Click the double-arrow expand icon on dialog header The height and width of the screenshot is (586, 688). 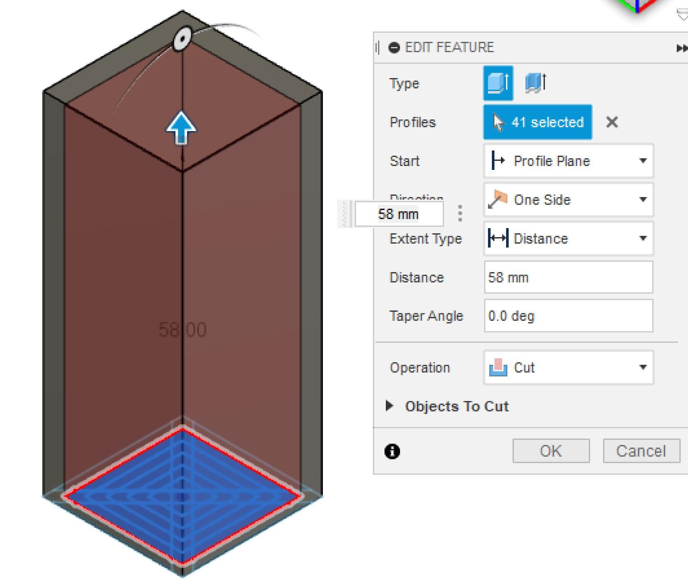coord(682,48)
